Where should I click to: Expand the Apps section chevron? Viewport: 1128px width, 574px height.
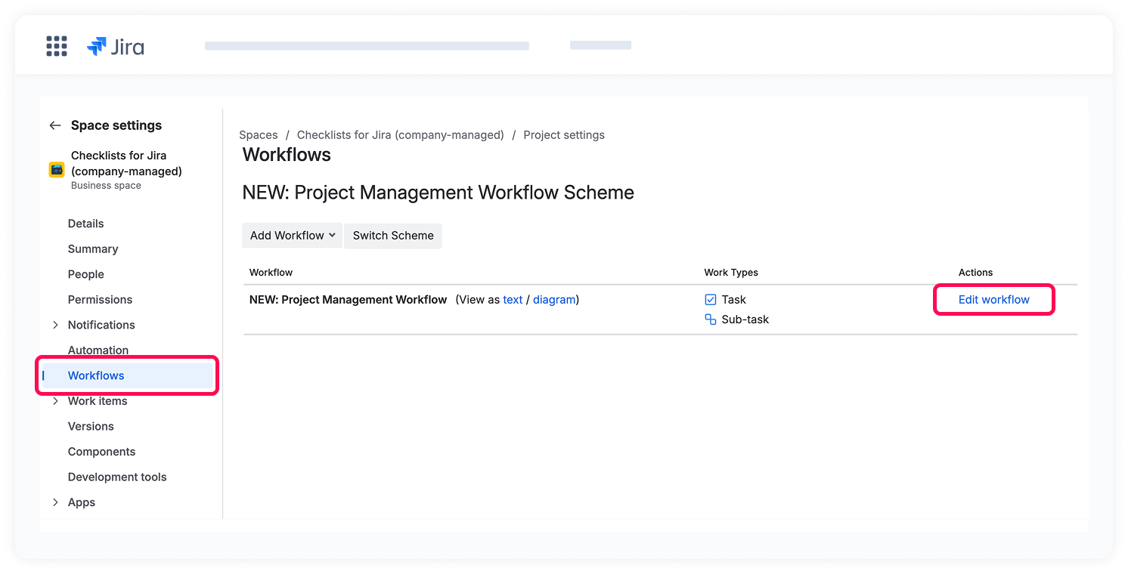pos(55,502)
